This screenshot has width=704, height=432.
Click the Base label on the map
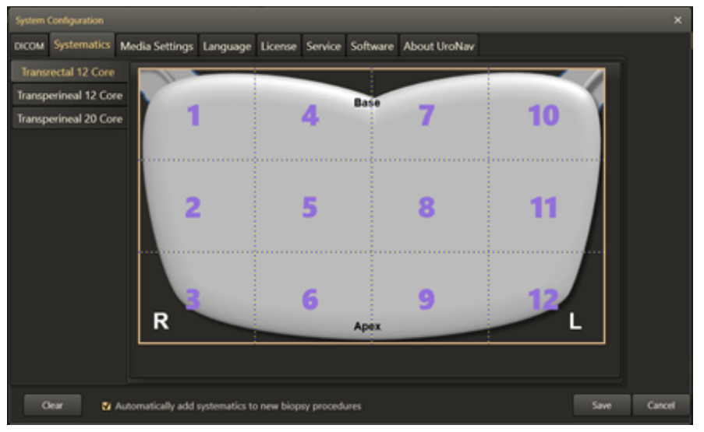coord(367,103)
